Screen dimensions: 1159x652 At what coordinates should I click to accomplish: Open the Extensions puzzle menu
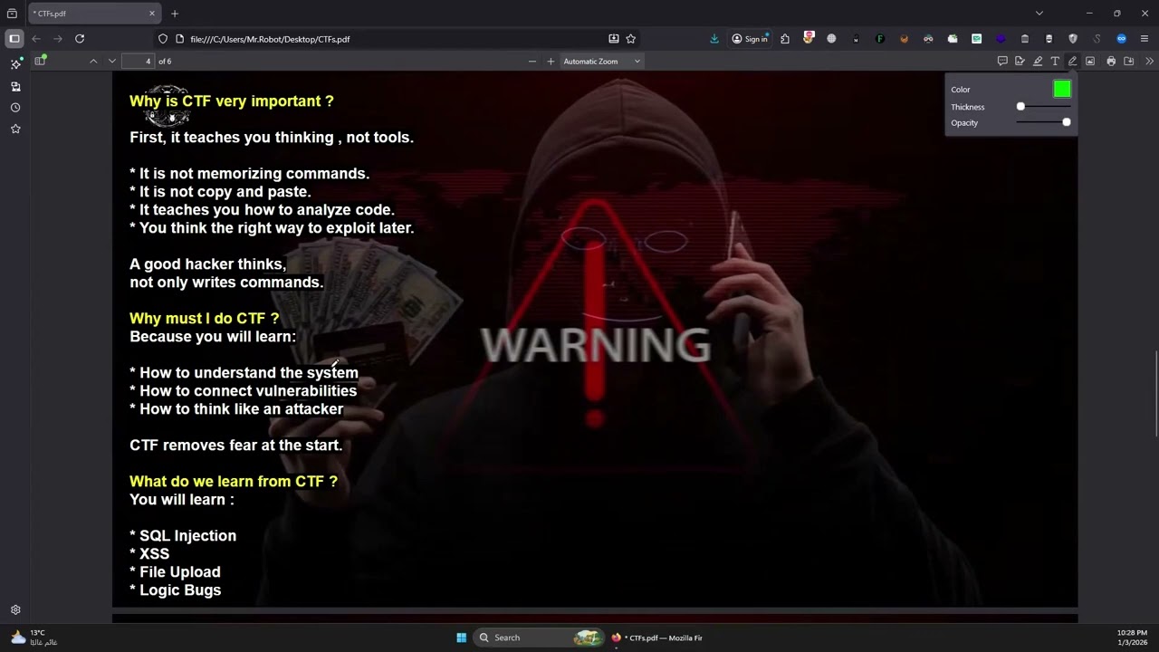[785, 39]
